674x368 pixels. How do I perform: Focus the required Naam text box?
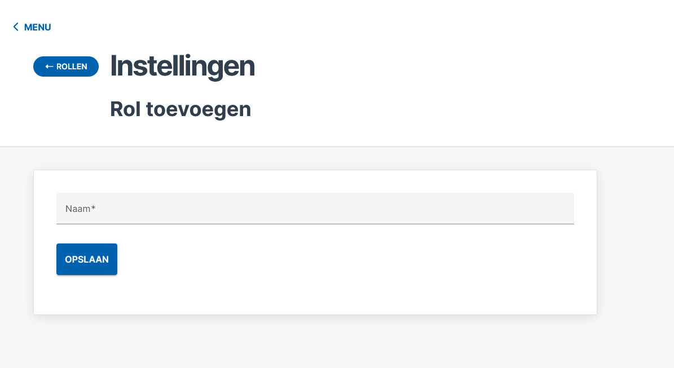(x=315, y=209)
